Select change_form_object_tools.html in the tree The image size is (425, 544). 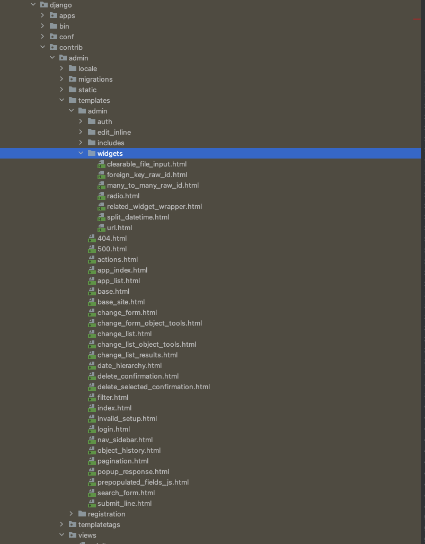(x=150, y=323)
